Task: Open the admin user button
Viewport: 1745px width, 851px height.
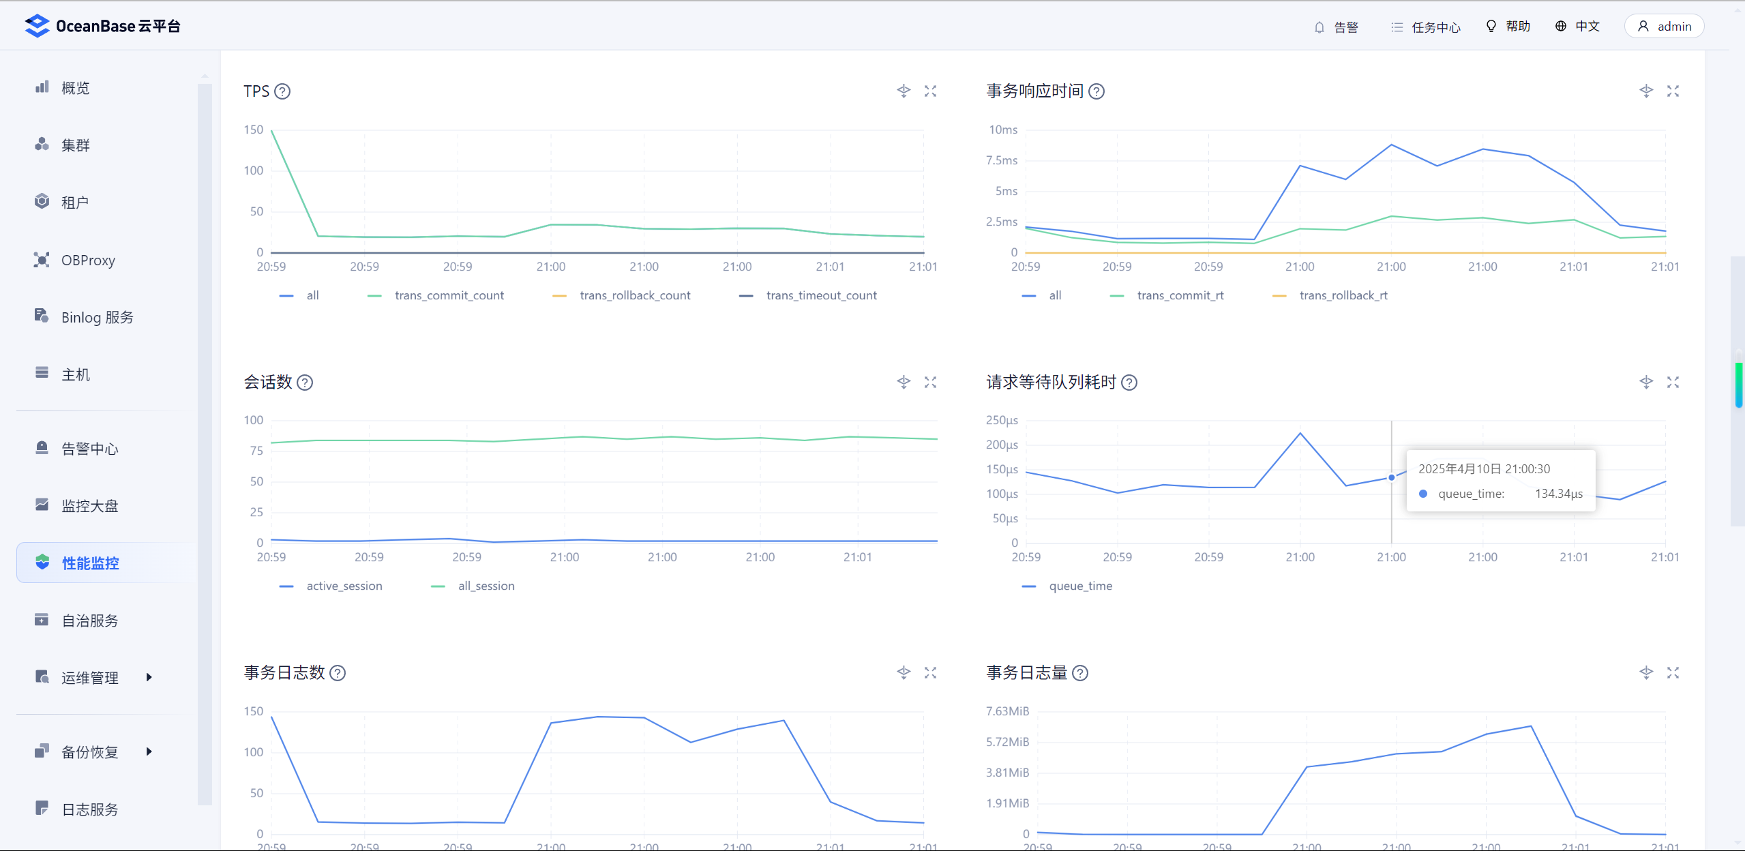Action: click(1664, 27)
